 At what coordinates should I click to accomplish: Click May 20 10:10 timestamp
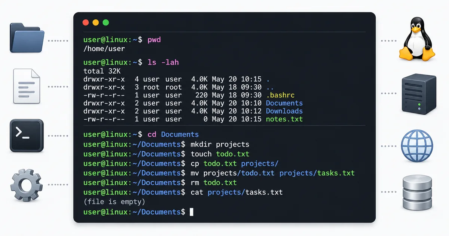coord(237,103)
